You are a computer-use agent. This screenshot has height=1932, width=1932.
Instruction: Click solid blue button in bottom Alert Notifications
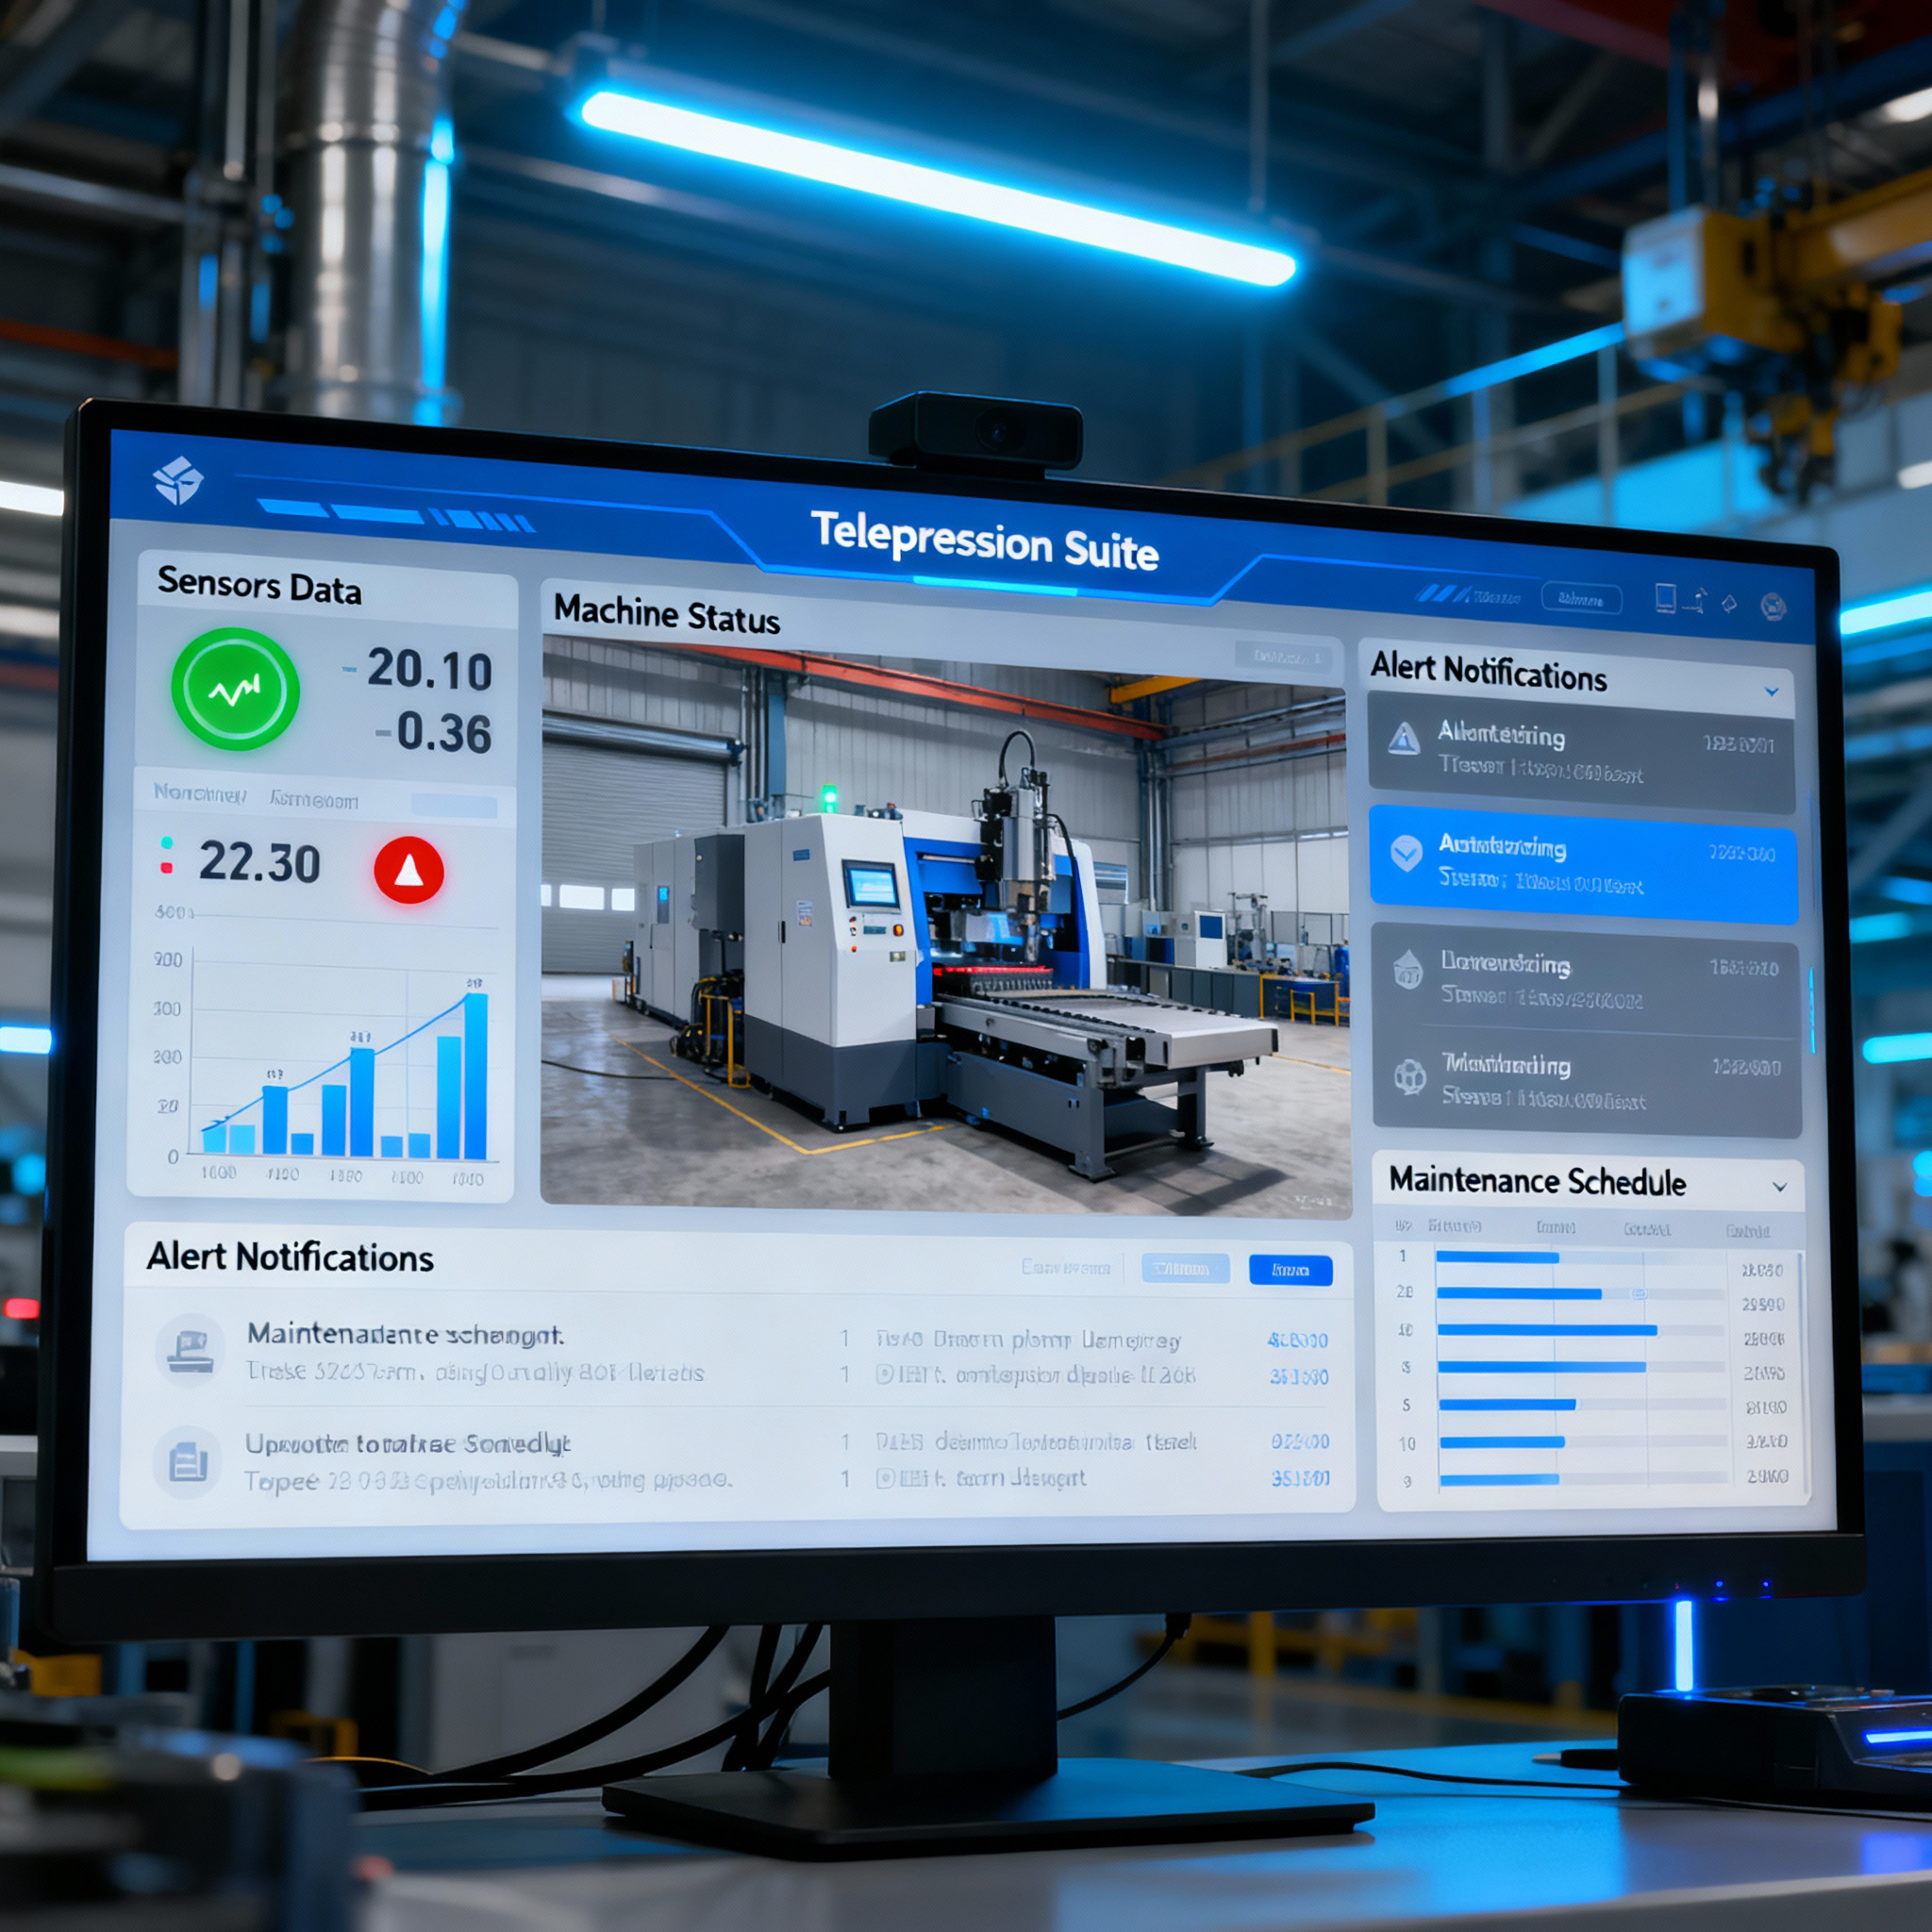1290,1270
